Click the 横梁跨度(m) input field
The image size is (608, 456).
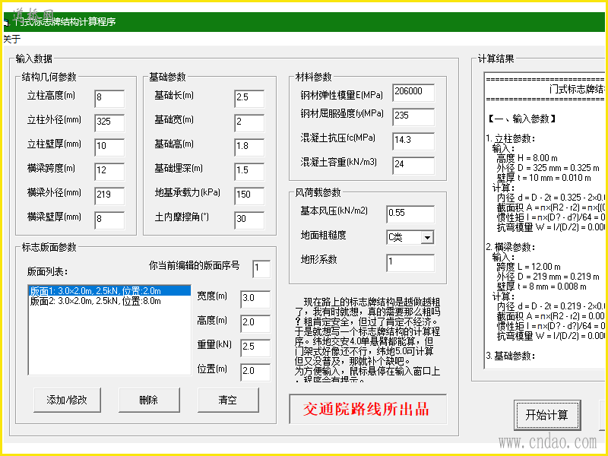tap(109, 172)
